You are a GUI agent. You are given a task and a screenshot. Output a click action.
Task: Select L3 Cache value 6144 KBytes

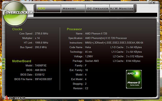coord(133,61)
